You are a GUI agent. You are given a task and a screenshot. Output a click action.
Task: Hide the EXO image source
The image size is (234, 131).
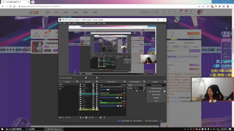click(x=93, y=90)
